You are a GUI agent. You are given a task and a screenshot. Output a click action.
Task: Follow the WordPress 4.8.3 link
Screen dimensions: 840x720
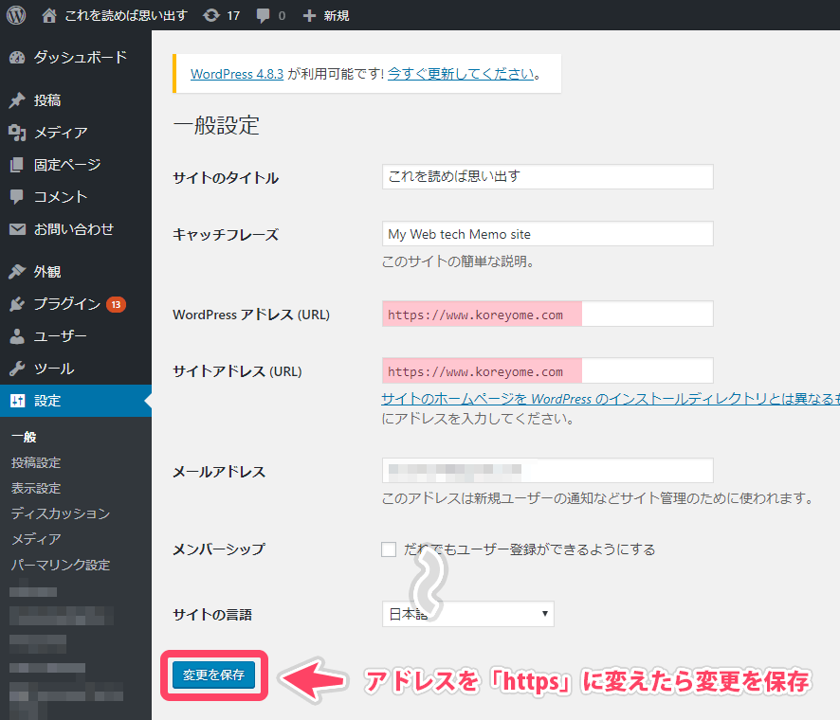click(237, 74)
